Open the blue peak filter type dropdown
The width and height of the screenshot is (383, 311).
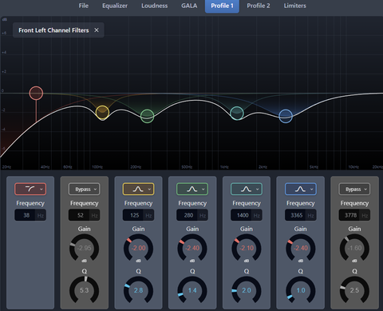(x=301, y=189)
